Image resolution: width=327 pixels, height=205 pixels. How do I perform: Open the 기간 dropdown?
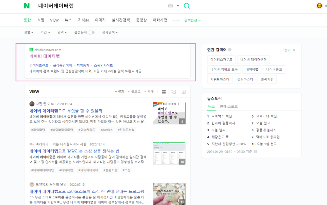point(45,32)
